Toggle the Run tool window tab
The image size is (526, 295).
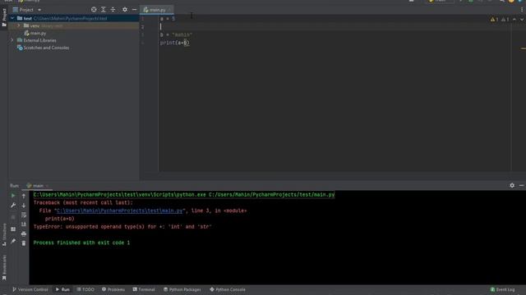pos(62,289)
